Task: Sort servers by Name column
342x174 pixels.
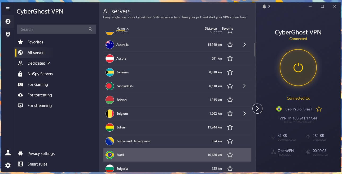Action: point(122,29)
